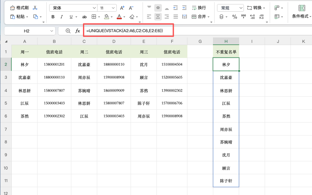Select column A header
The height and width of the screenshot is (195, 312).
coord(25,41)
